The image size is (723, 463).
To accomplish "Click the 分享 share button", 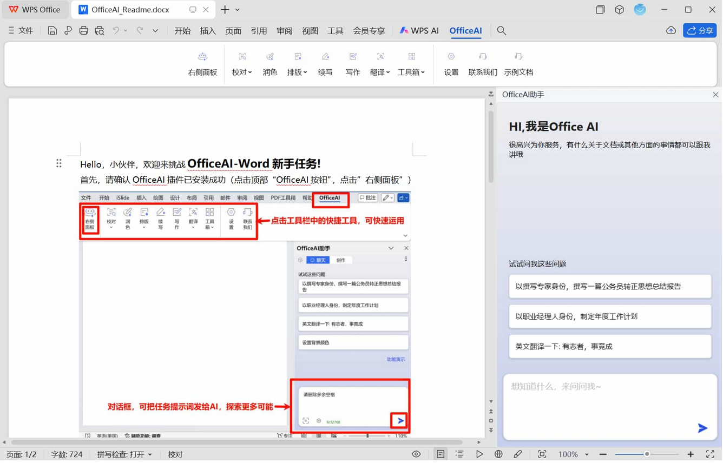I will (x=700, y=30).
